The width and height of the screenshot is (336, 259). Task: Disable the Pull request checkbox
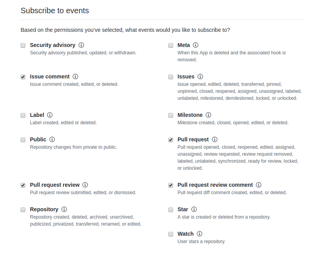pos(171,140)
